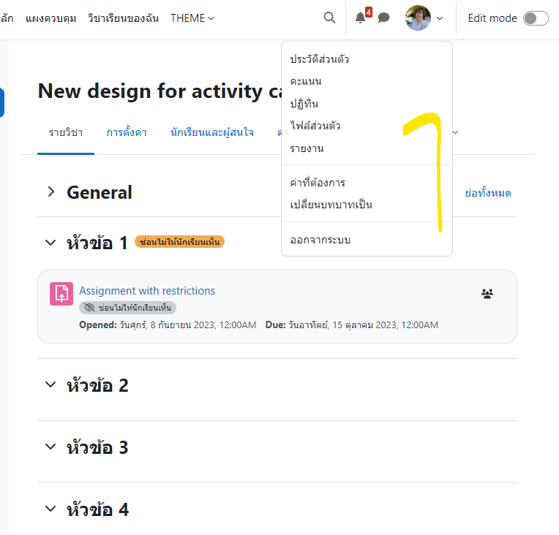Image resolution: width=559 pixels, height=535 pixels.
Task: Open the messages chat bubble icon
Action: click(383, 18)
